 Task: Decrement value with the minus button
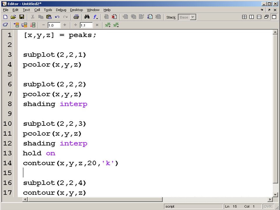coord(43,25)
